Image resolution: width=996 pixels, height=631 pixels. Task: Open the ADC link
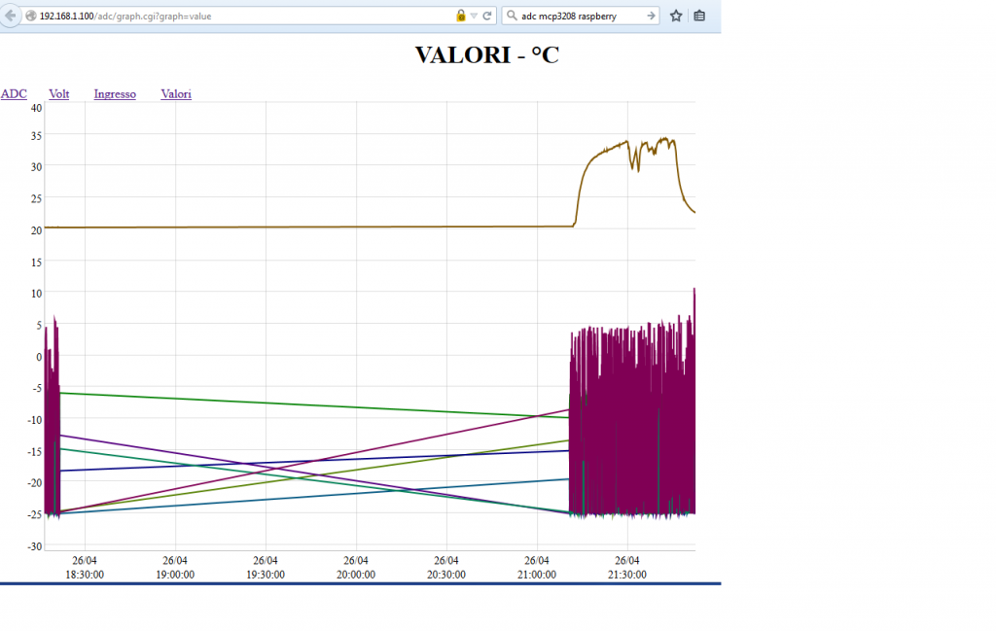tap(14, 93)
